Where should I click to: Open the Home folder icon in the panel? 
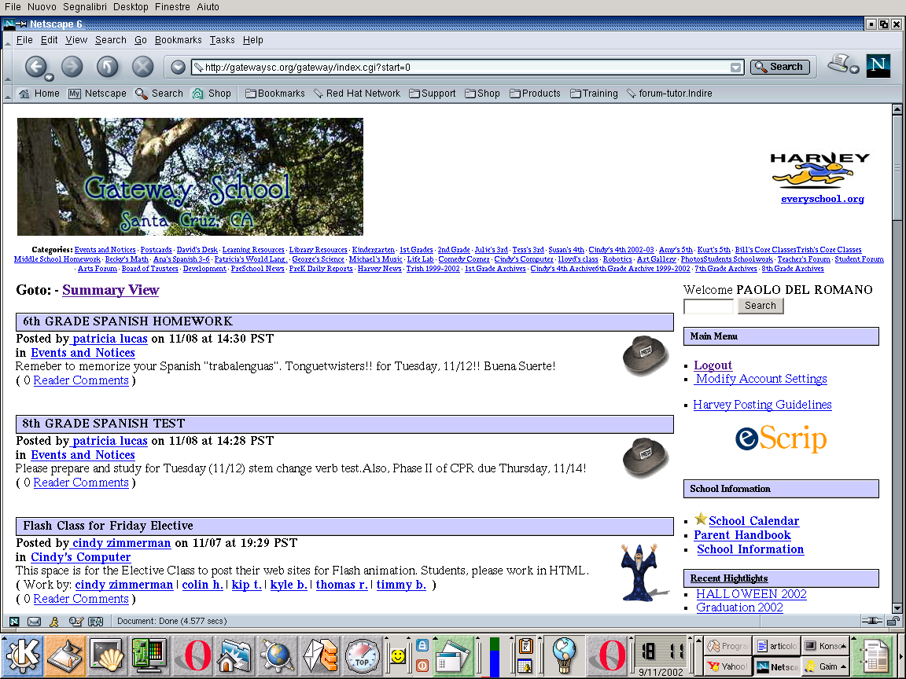[x=234, y=656]
